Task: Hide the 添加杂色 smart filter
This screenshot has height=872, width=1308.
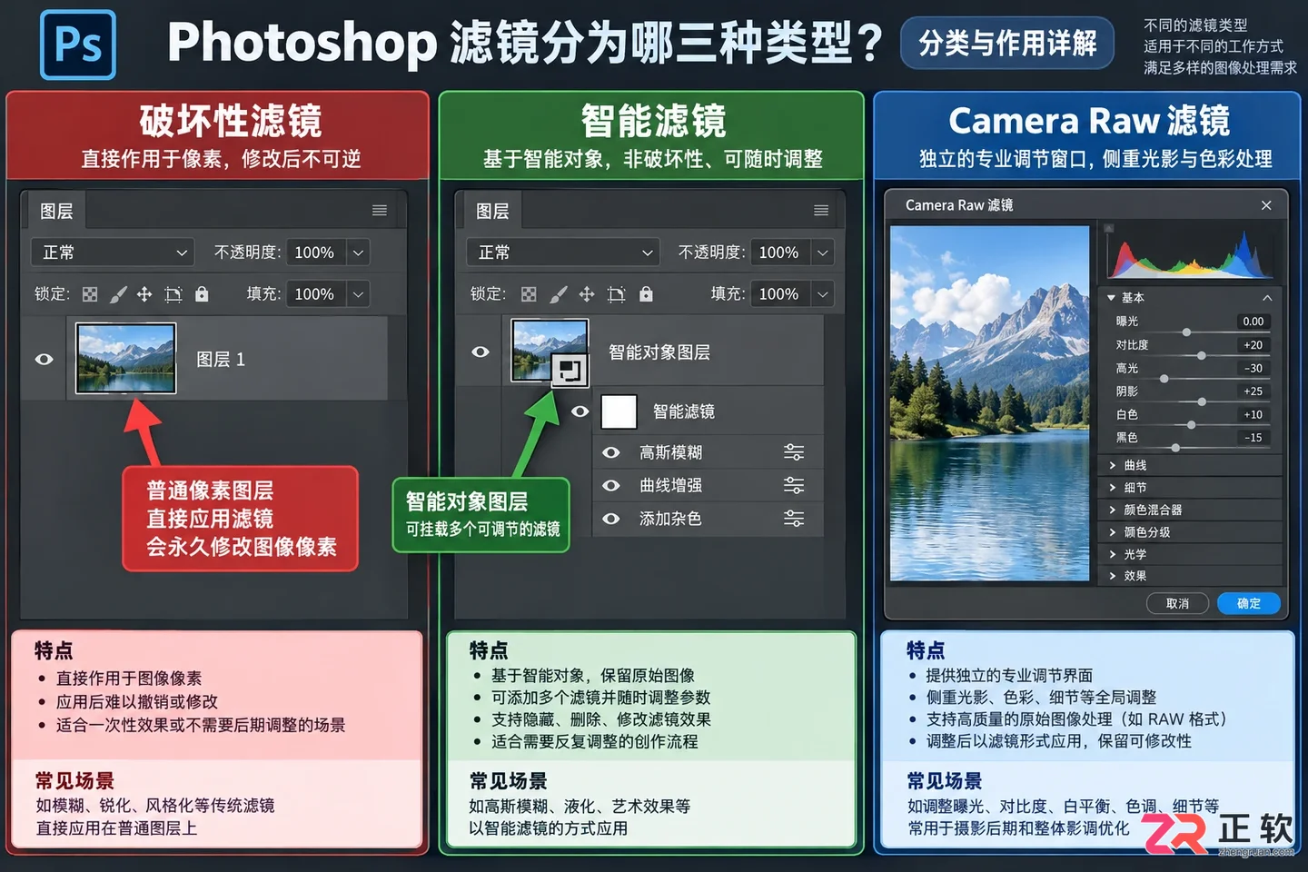Action: 611,519
